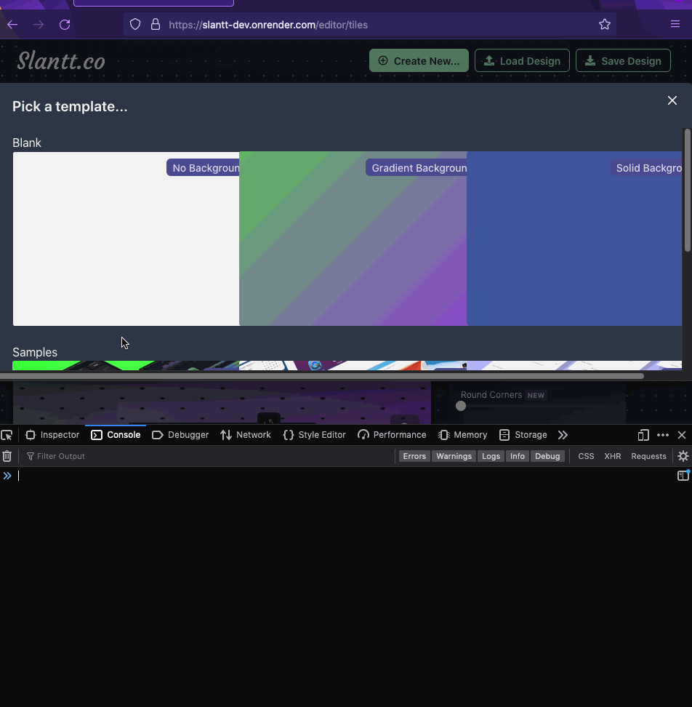Open the Style Editor tab

[315, 435]
